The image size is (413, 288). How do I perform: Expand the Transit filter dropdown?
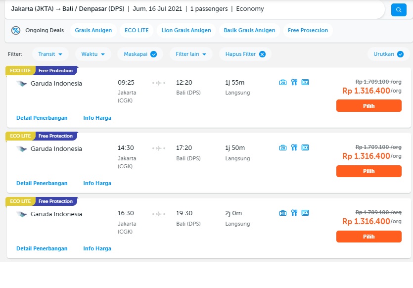click(x=50, y=54)
